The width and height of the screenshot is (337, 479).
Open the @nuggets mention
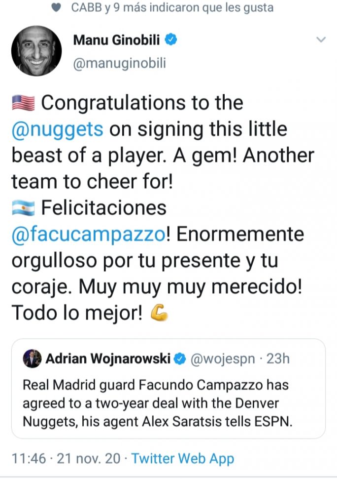(x=57, y=129)
